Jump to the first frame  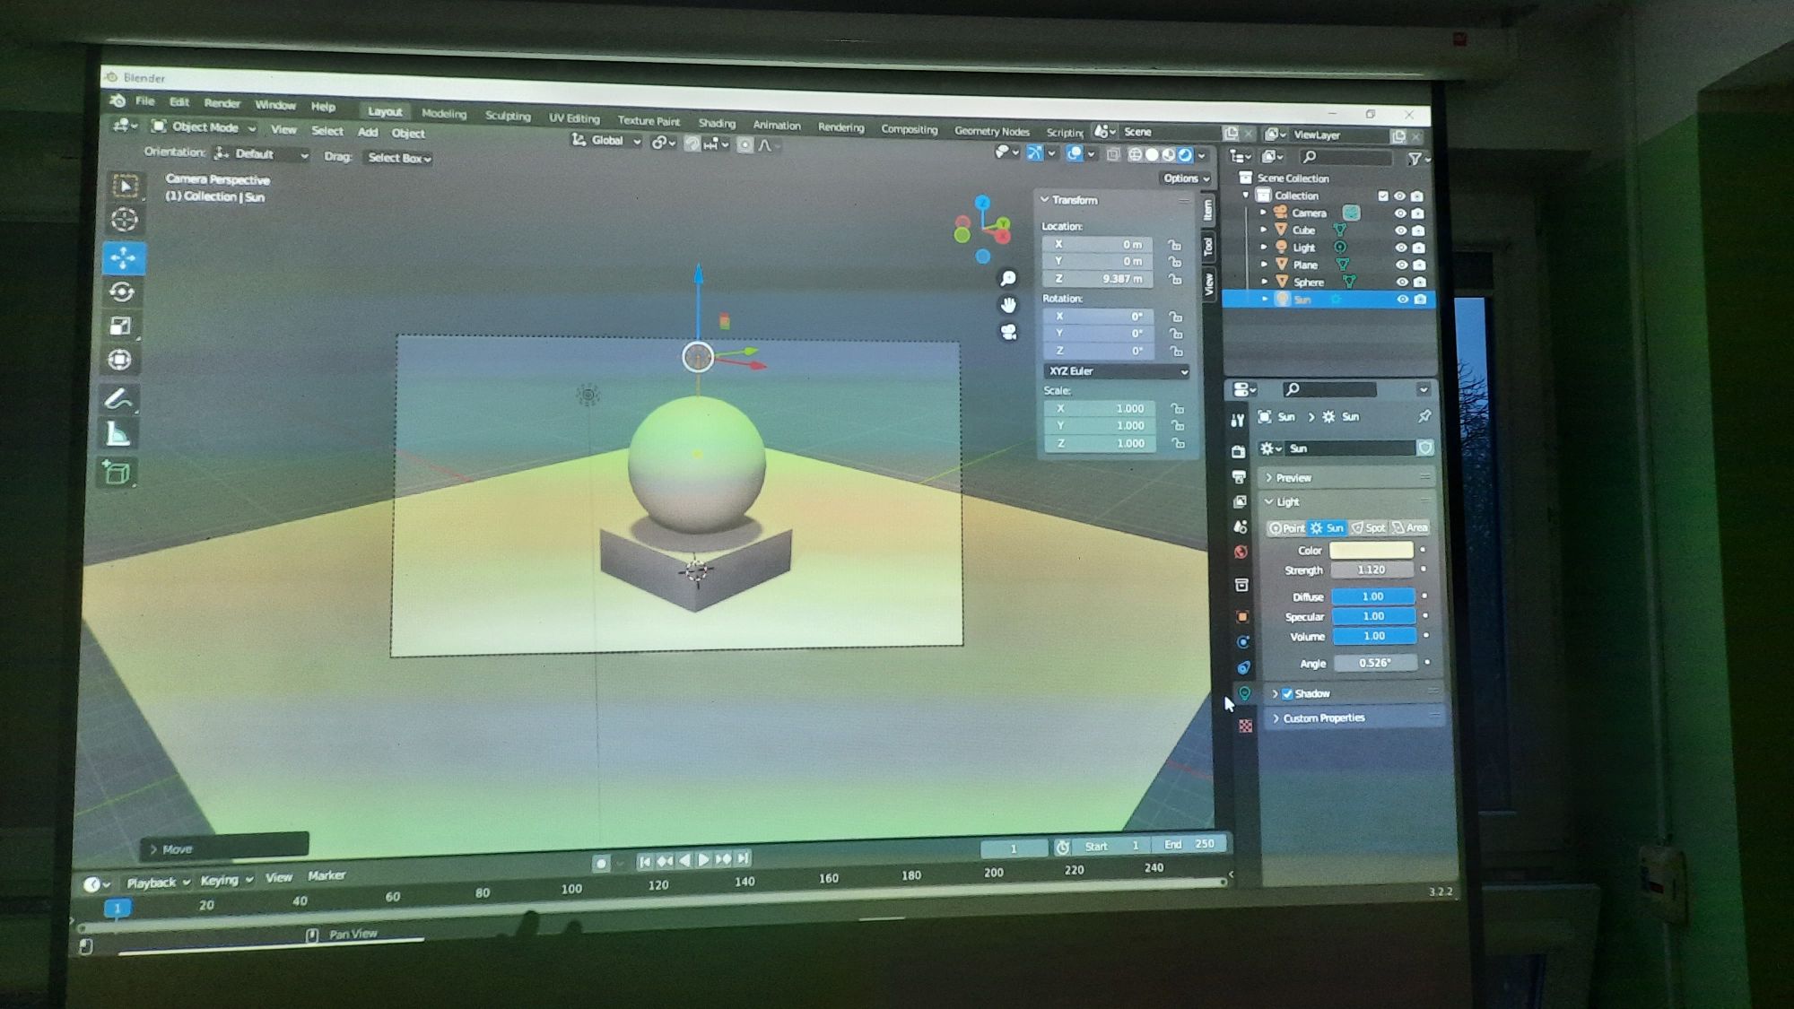click(x=644, y=861)
